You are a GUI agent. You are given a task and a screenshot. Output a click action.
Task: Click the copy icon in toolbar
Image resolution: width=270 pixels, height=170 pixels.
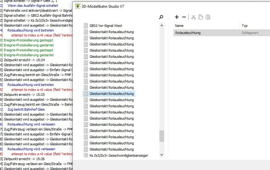[x=201, y=17]
